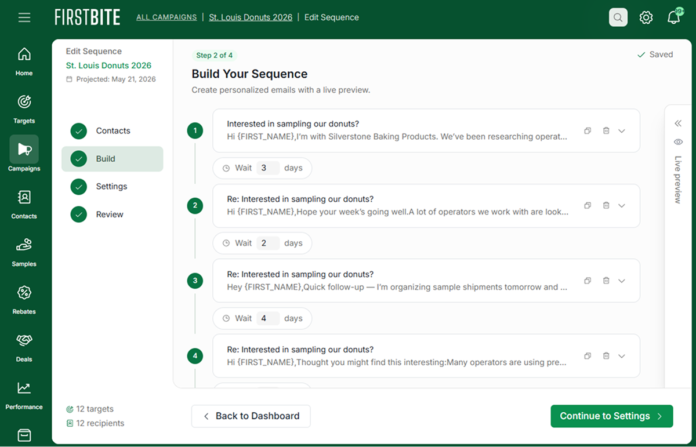Open email 4 'Thought you might find this interesting'
This screenshot has width=696, height=447.
click(426, 356)
